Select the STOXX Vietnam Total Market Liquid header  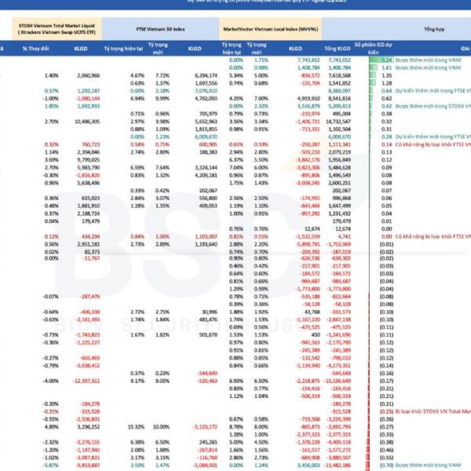coord(57,29)
